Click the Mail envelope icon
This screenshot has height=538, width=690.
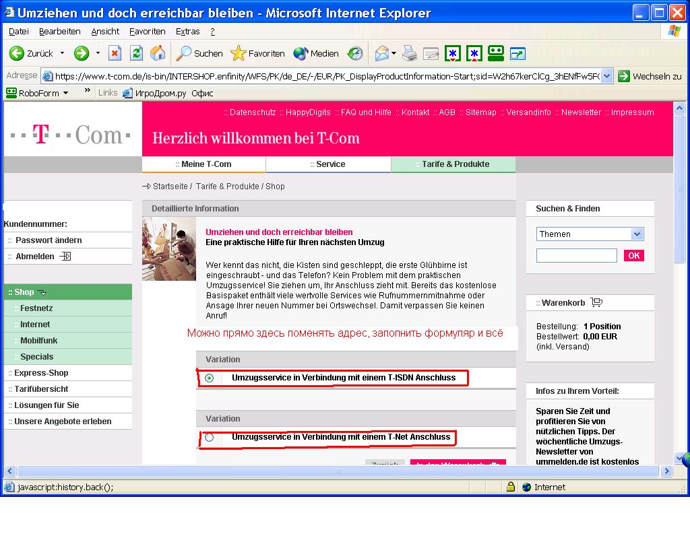click(381, 53)
